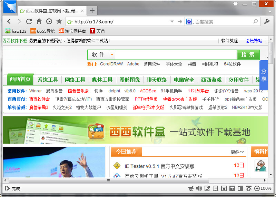Click the browser back arrow
The image size is (276, 197).
(x=9, y=21)
